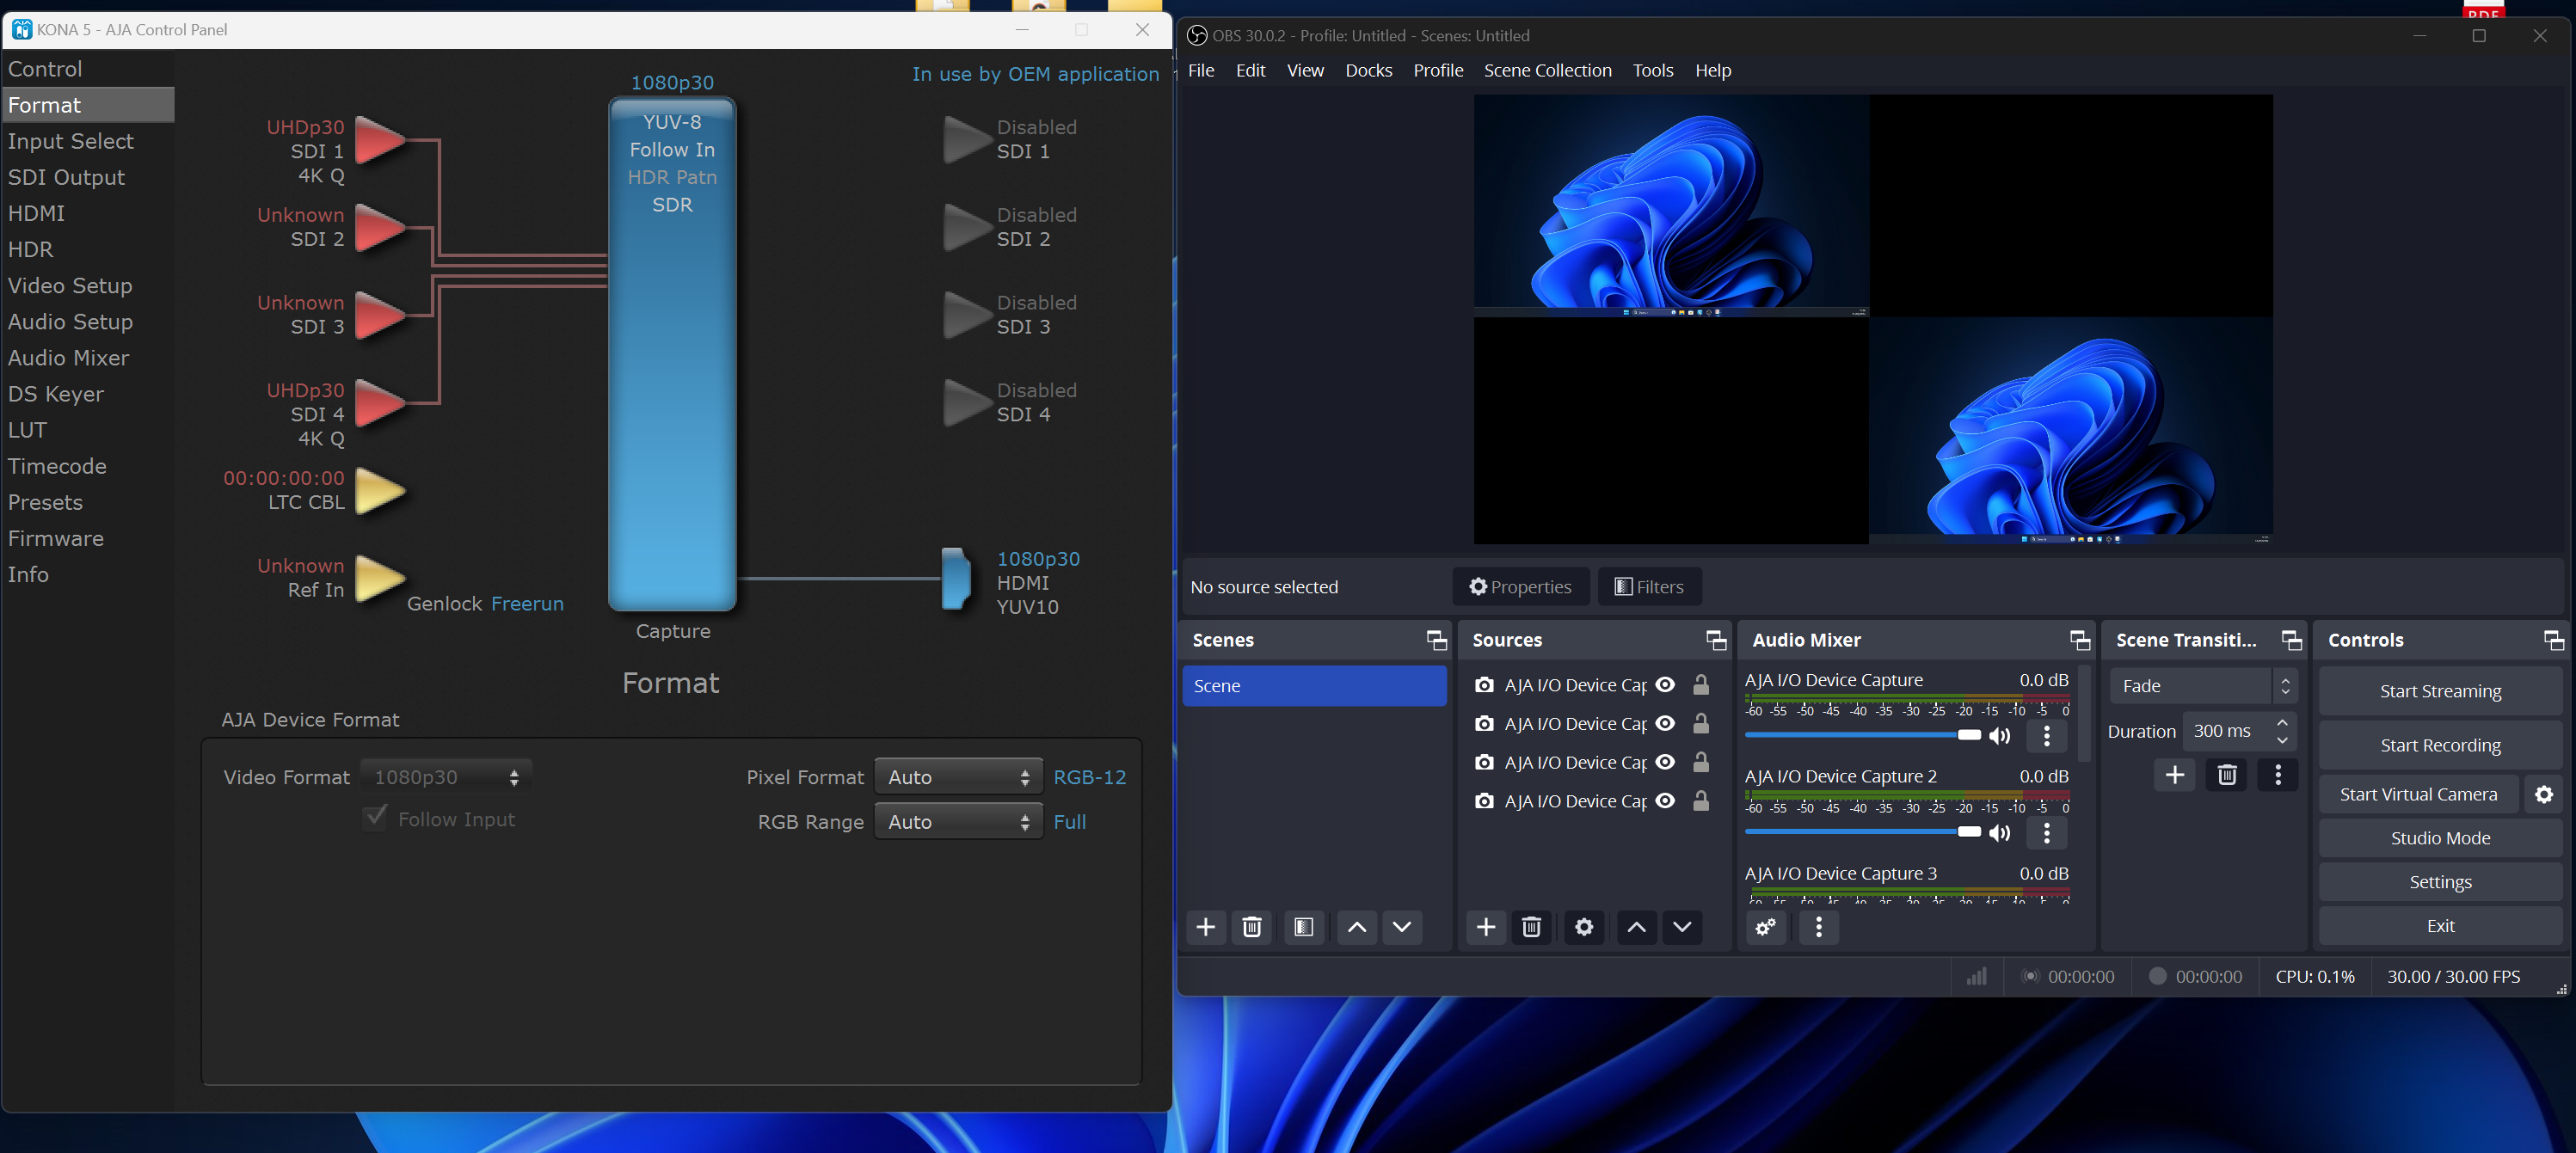The width and height of the screenshot is (2576, 1153).
Task: Click the Studio Mode button
Action: [x=2439, y=838]
